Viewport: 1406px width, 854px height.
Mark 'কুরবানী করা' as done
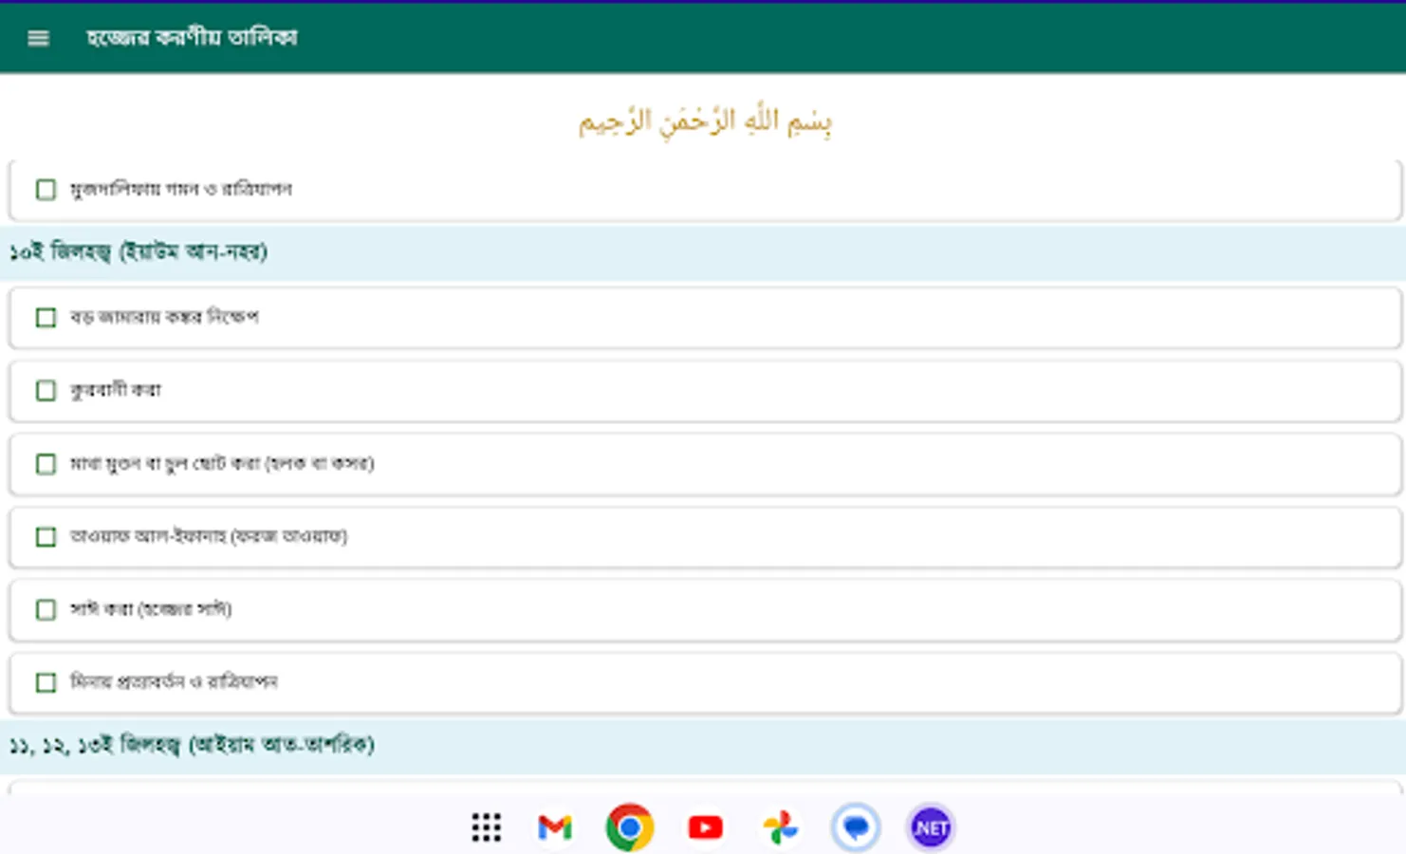[46, 390]
